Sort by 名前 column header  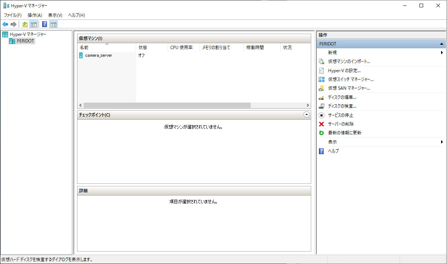pyautogui.click(x=107, y=48)
